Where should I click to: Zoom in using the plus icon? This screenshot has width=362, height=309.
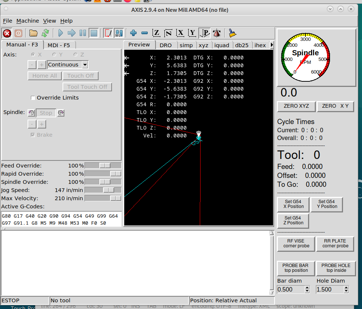pos(134,33)
